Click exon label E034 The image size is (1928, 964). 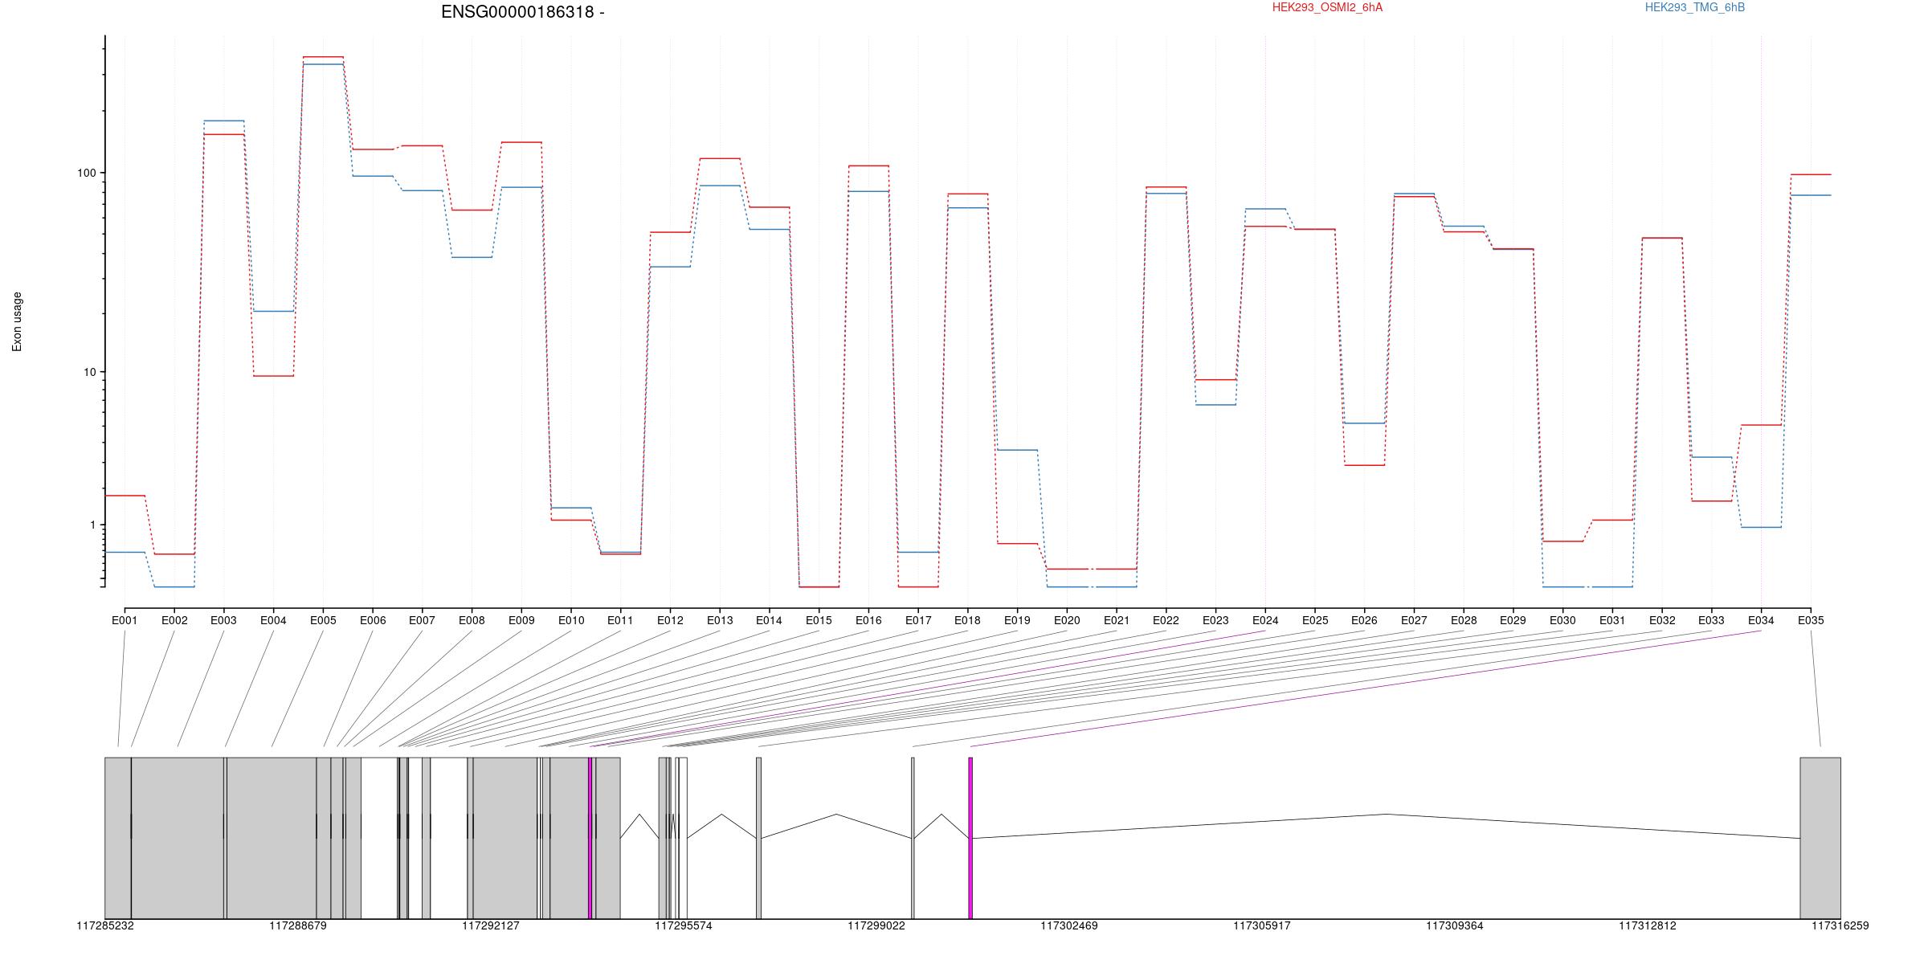(1761, 620)
